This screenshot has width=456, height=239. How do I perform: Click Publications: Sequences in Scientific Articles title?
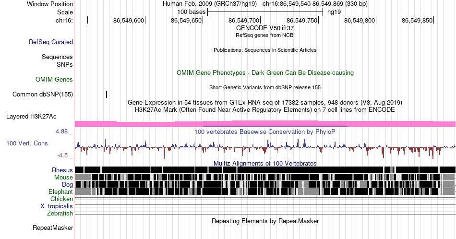click(265, 50)
